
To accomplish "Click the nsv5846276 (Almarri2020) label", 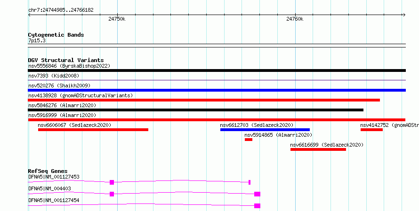I will pyautogui.click(x=62, y=105).
